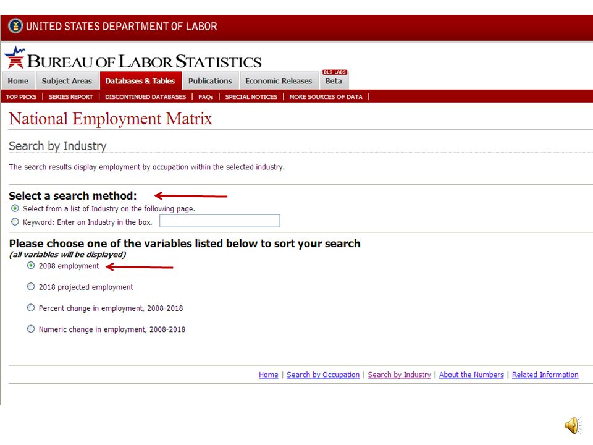
Task: Choose Percent change in employment option
Action: pos(31,308)
